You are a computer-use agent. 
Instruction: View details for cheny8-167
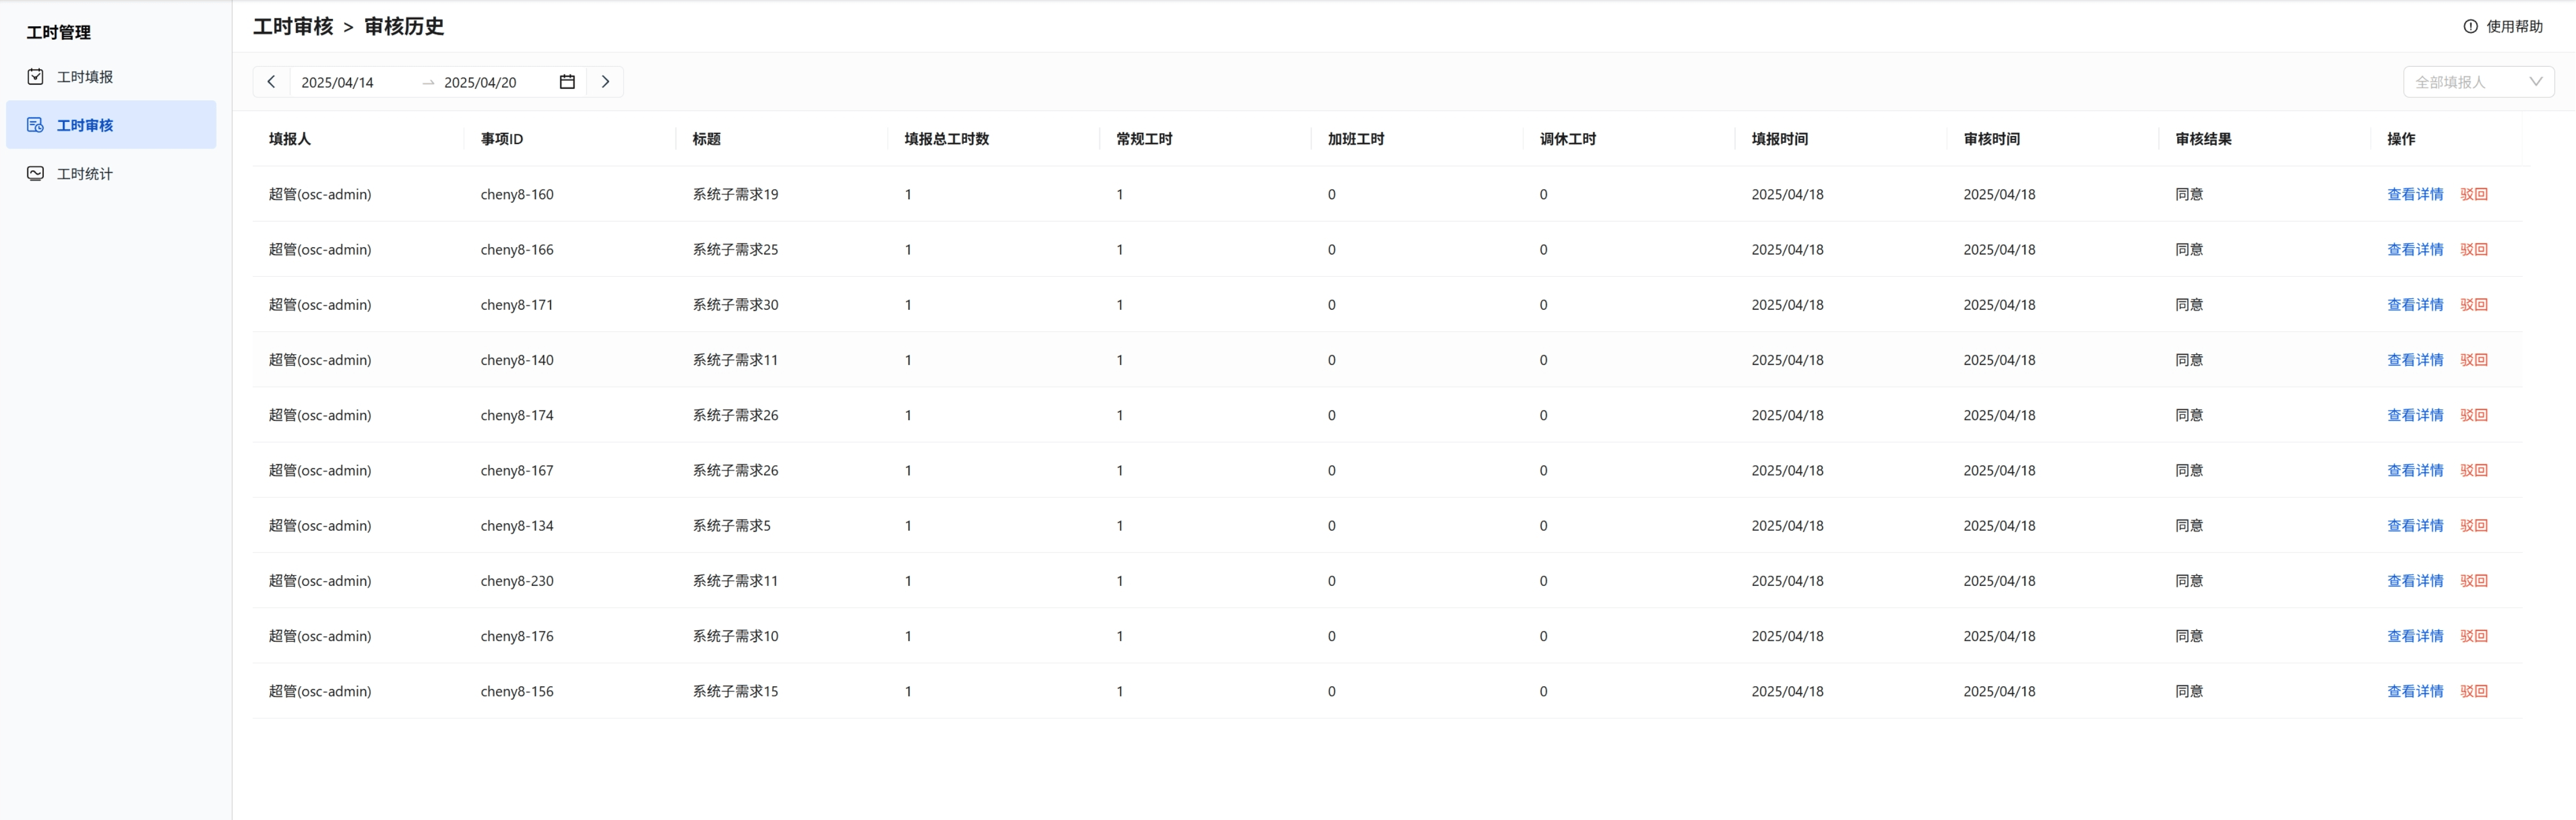pos(2415,470)
